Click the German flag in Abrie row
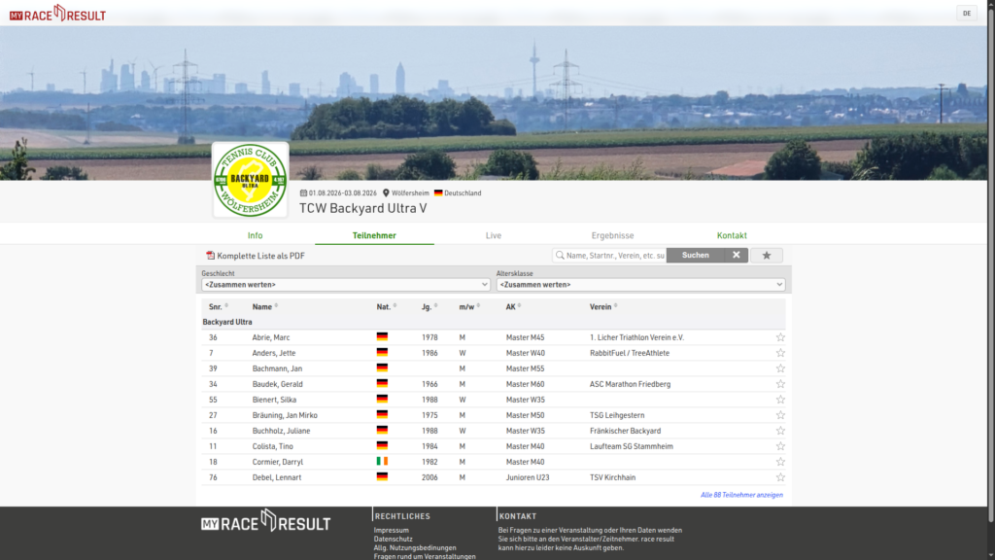Image resolution: width=995 pixels, height=560 pixels. 382,336
